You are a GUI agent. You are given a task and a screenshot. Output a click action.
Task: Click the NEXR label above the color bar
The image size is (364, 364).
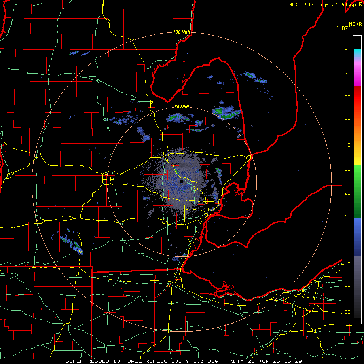pyautogui.click(x=356, y=24)
